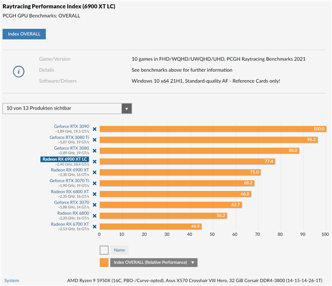Select the Index OVERALL tab button

click(x=24, y=34)
